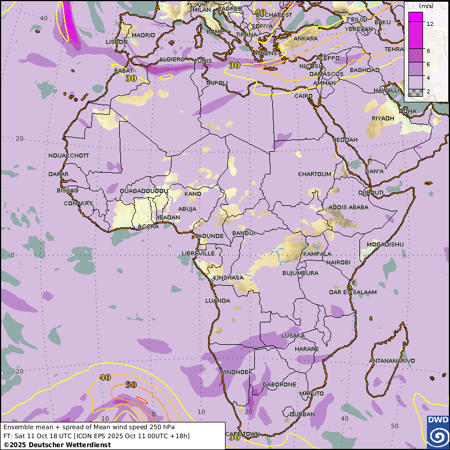Select the legend value label 12
The image size is (450, 450).
(430, 24)
